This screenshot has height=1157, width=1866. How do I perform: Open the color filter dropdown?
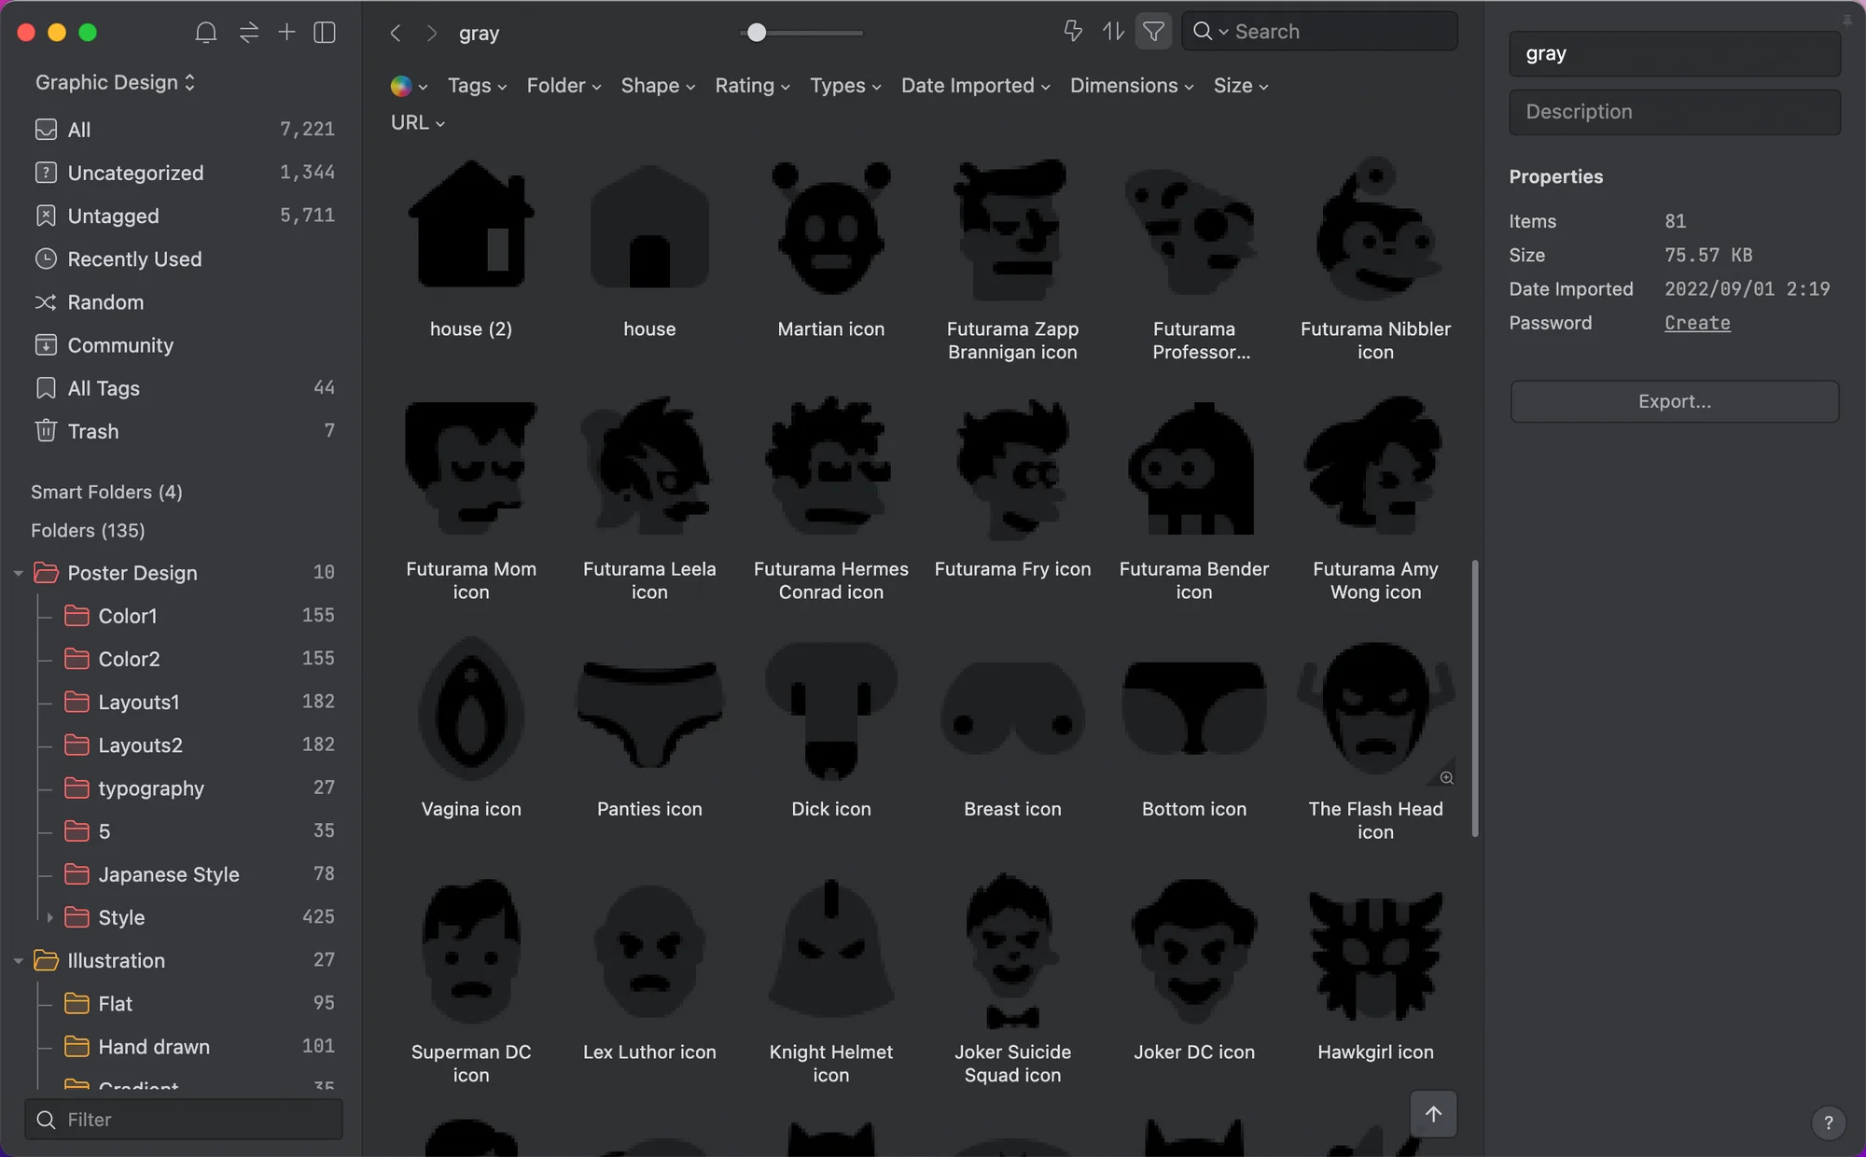[x=409, y=86]
